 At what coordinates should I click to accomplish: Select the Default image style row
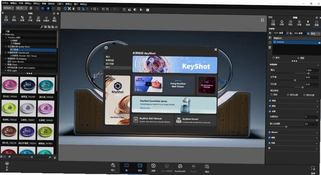[296, 42]
